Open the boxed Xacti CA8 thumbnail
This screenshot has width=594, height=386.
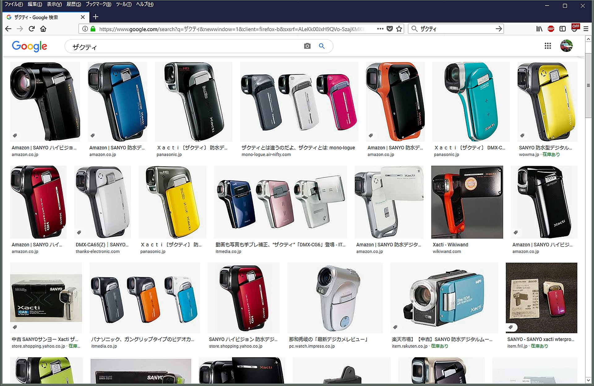pos(46,298)
